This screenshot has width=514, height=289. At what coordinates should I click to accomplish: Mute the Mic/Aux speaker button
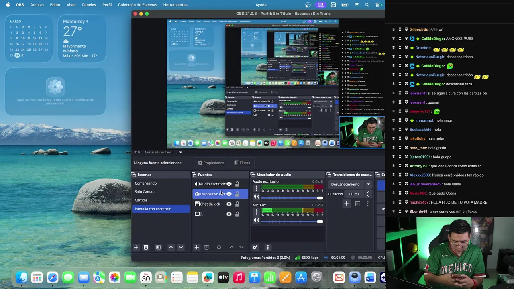coord(256,220)
